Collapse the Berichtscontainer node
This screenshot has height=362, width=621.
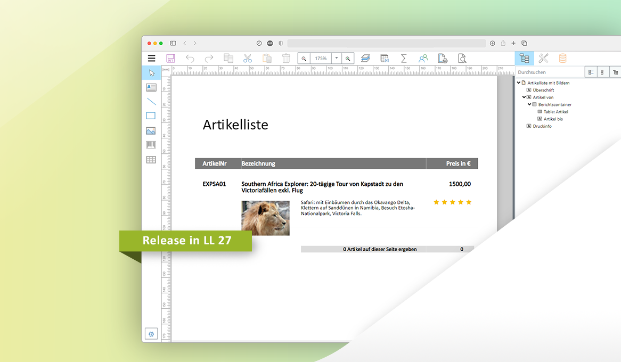click(x=529, y=104)
